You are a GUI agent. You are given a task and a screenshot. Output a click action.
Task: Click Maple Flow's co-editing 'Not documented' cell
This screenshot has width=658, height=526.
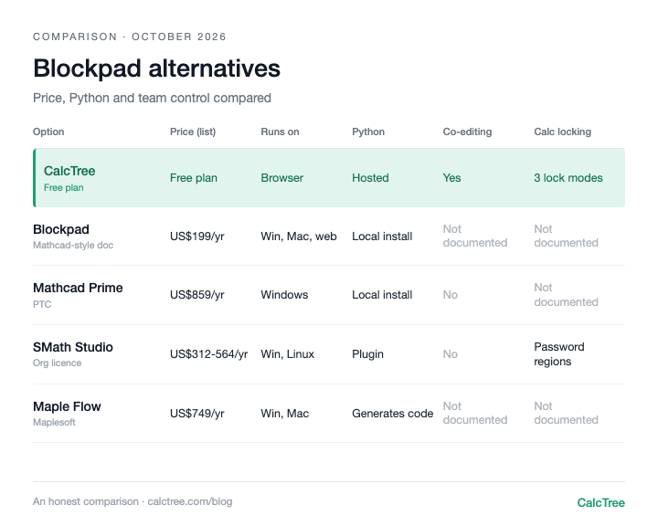pos(475,413)
